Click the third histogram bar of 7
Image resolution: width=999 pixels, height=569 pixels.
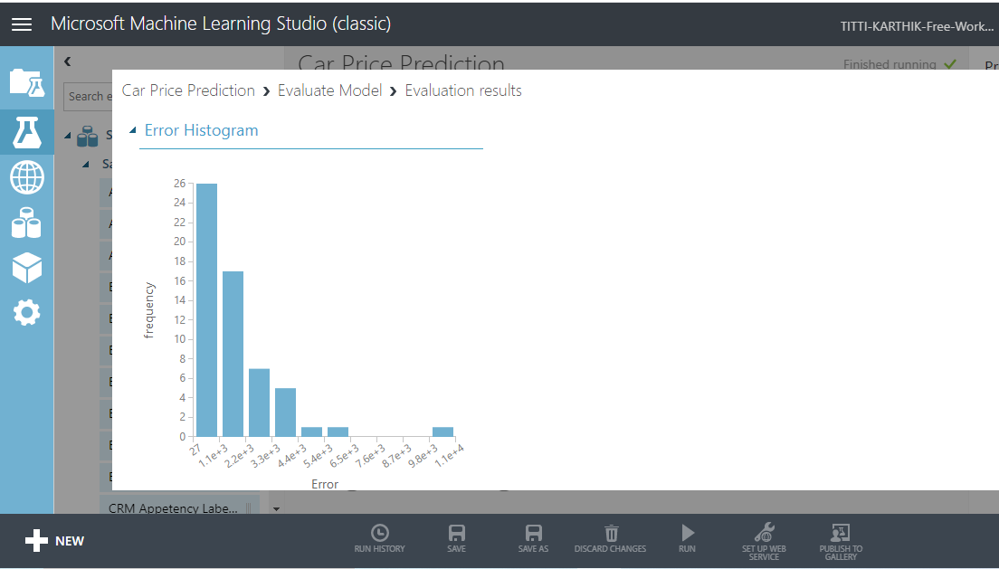(x=260, y=402)
